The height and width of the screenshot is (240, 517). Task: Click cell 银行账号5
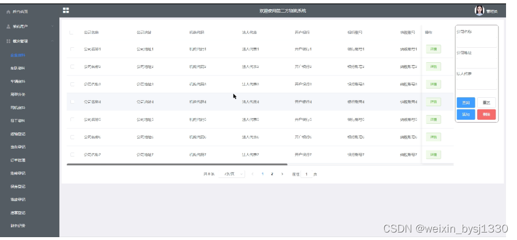pos(356,119)
